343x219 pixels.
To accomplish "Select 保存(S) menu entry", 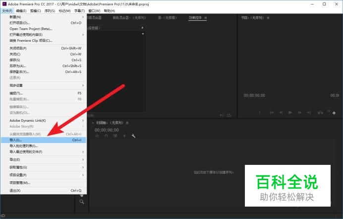I will [x=44, y=60].
